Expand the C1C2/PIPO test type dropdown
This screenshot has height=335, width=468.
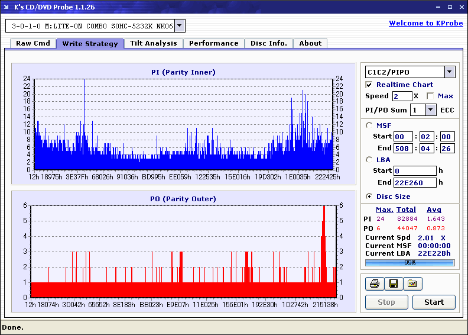[449, 72]
